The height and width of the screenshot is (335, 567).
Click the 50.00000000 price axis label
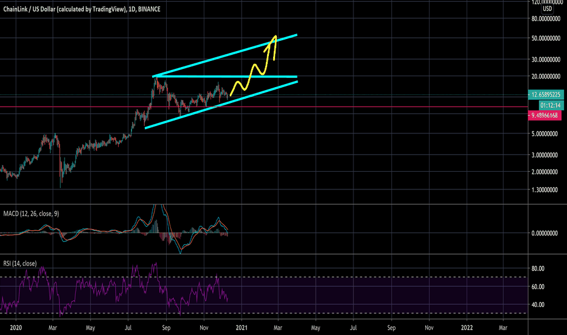(546, 38)
